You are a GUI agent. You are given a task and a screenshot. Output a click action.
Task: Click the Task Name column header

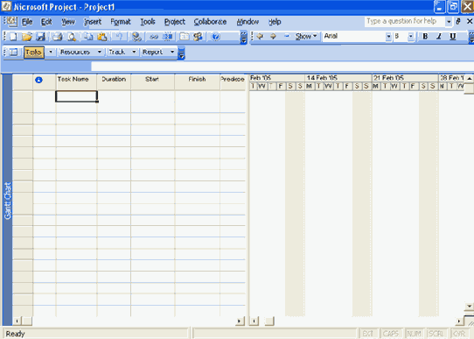(x=76, y=81)
